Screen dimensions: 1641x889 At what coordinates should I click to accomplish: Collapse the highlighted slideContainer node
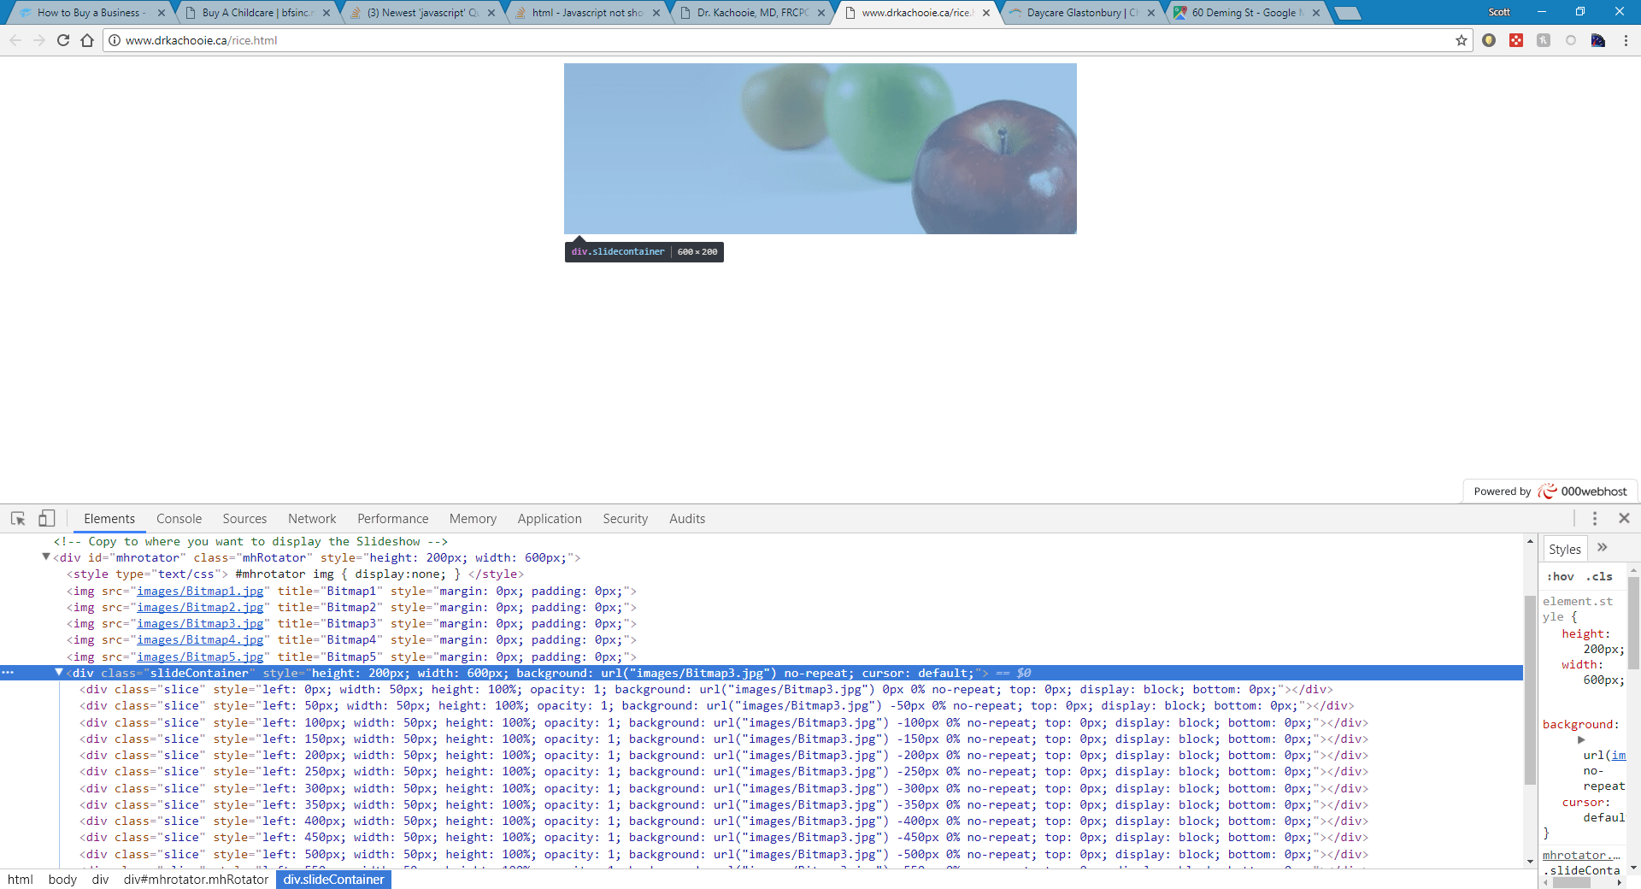(x=58, y=673)
